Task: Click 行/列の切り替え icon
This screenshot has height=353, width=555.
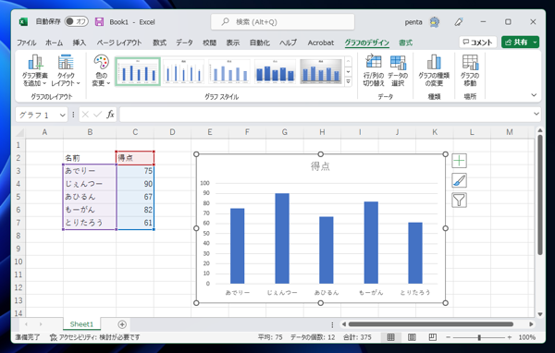Action: pos(374,70)
